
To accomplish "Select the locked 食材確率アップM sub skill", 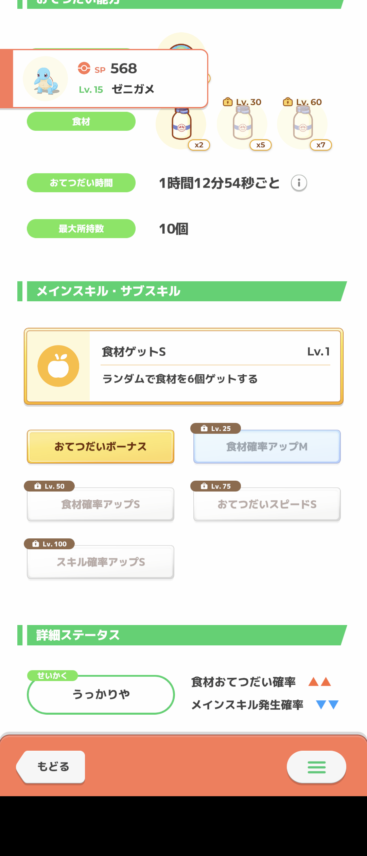I will 267,447.
